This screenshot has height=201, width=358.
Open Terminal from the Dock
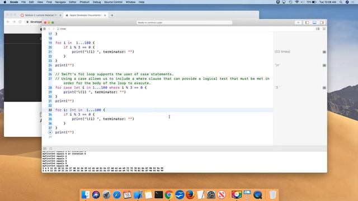[159, 195]
